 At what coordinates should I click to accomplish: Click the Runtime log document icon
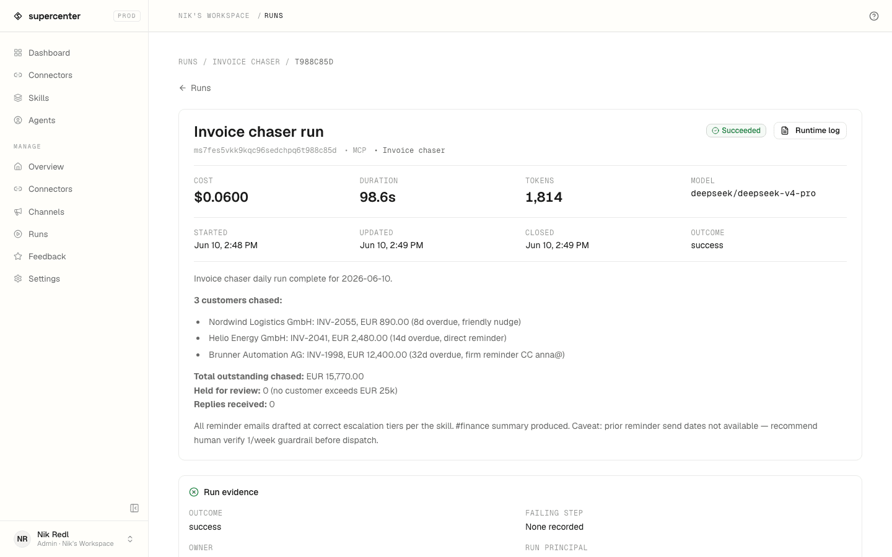click(x=785, y=131)
